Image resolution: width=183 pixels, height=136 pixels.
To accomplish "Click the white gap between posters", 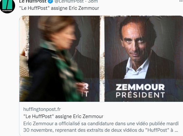I will tap(102, 59).
